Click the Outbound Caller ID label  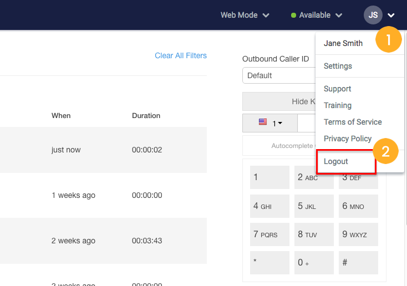click(x=276, y=59)
